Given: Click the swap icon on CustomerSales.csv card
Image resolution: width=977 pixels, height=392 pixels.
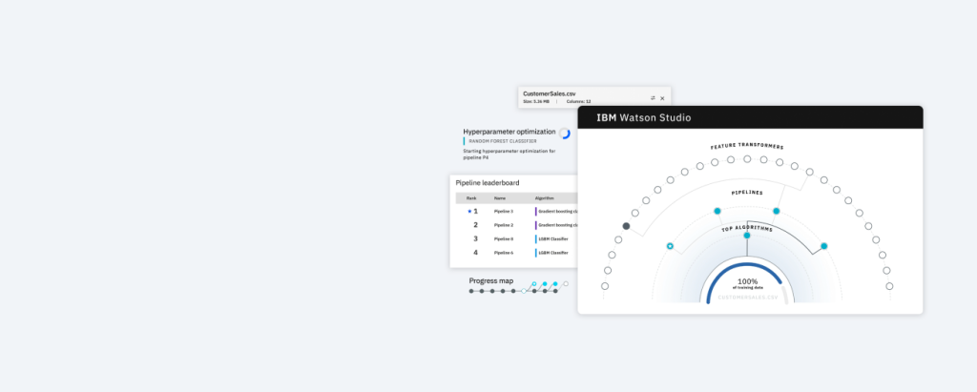Looking at the screenshot, I should coord(653,98).
